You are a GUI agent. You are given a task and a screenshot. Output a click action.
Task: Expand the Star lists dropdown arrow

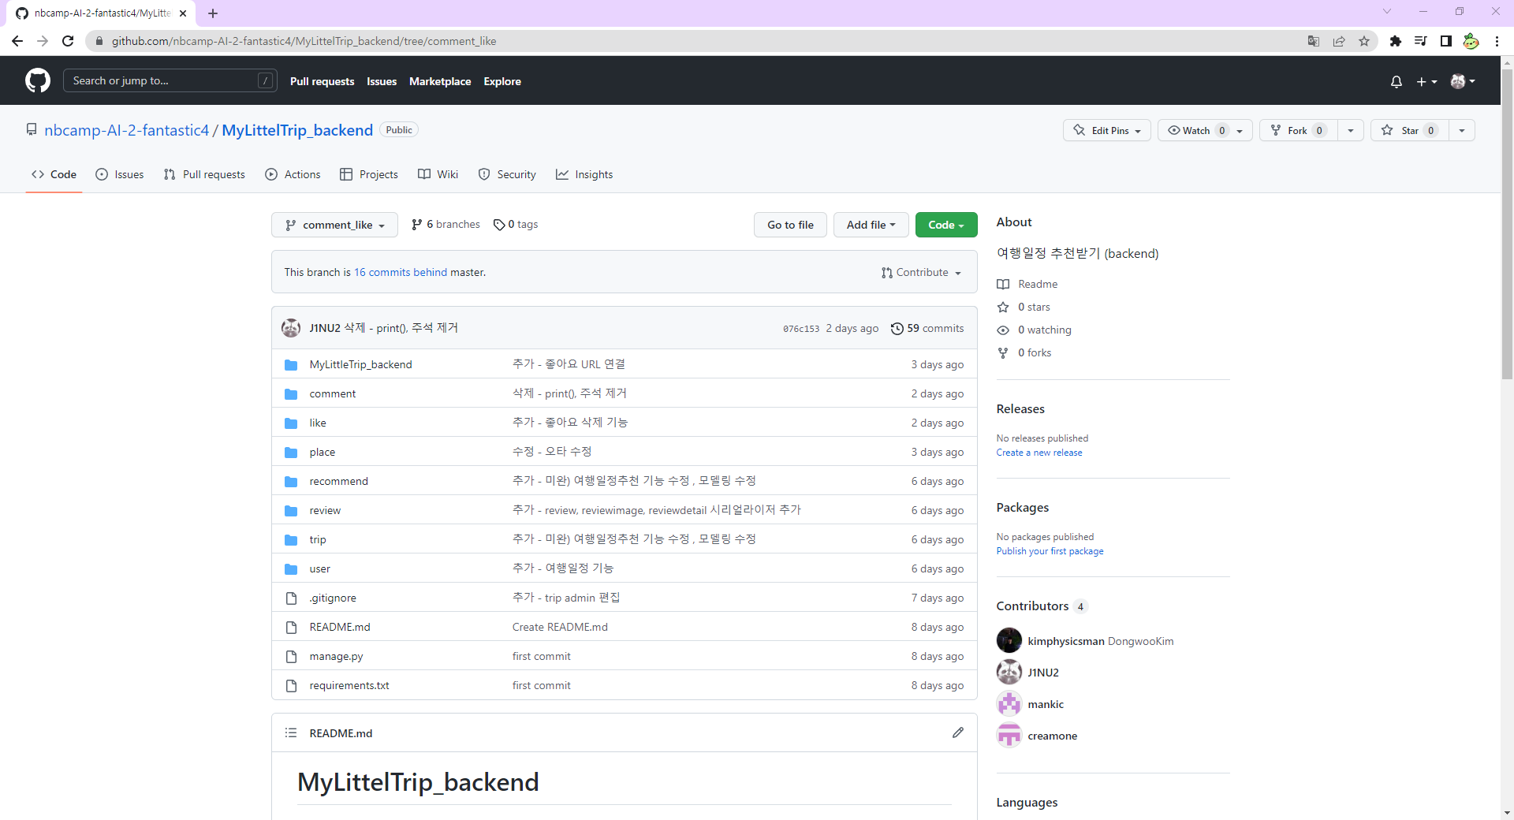click(x=1462, y=130)
